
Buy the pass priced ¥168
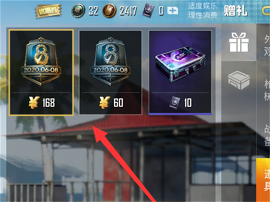point(42,103)
